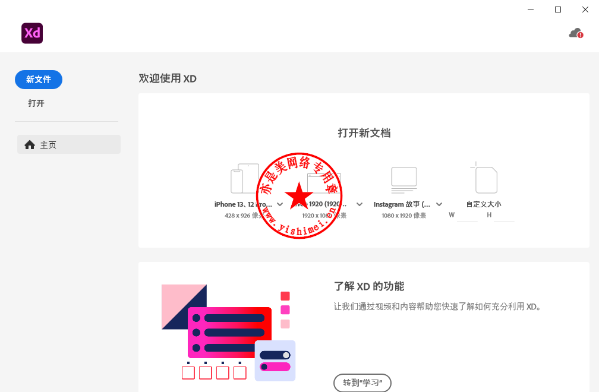Open the Instagram 故事 size dropdown chevron
The height and width of the screenshot is (392, 599).
(x=439, y=204)
